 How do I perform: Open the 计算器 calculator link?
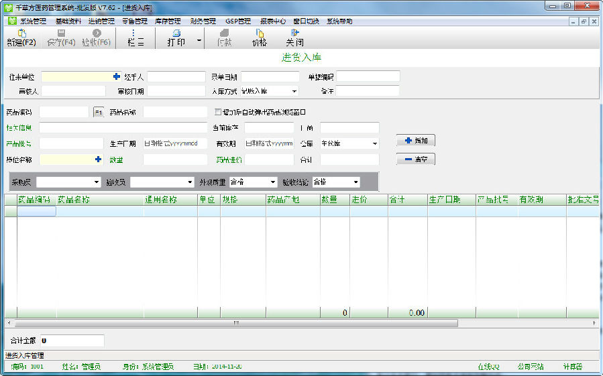pos(573,367)
